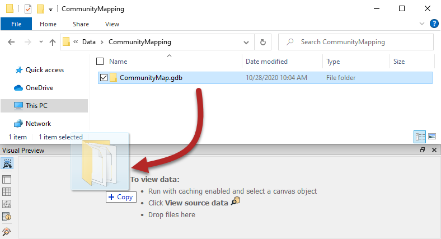441x239 pixels.
Task: Toggle the display control panel icon
Action: click(7, 180)
